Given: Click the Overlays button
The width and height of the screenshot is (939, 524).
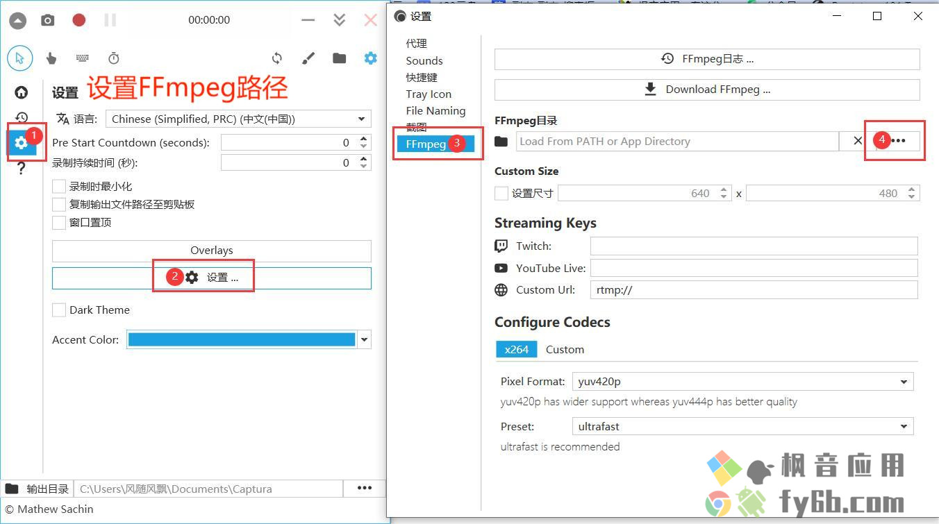Looking at the screenshot, I should (212, 251).
